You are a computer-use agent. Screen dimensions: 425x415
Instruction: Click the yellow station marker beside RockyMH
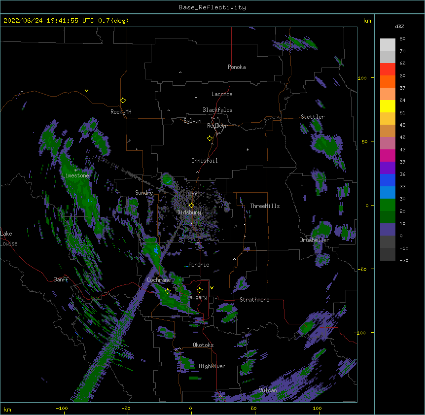pyautogui.click(x=123, y=101)
